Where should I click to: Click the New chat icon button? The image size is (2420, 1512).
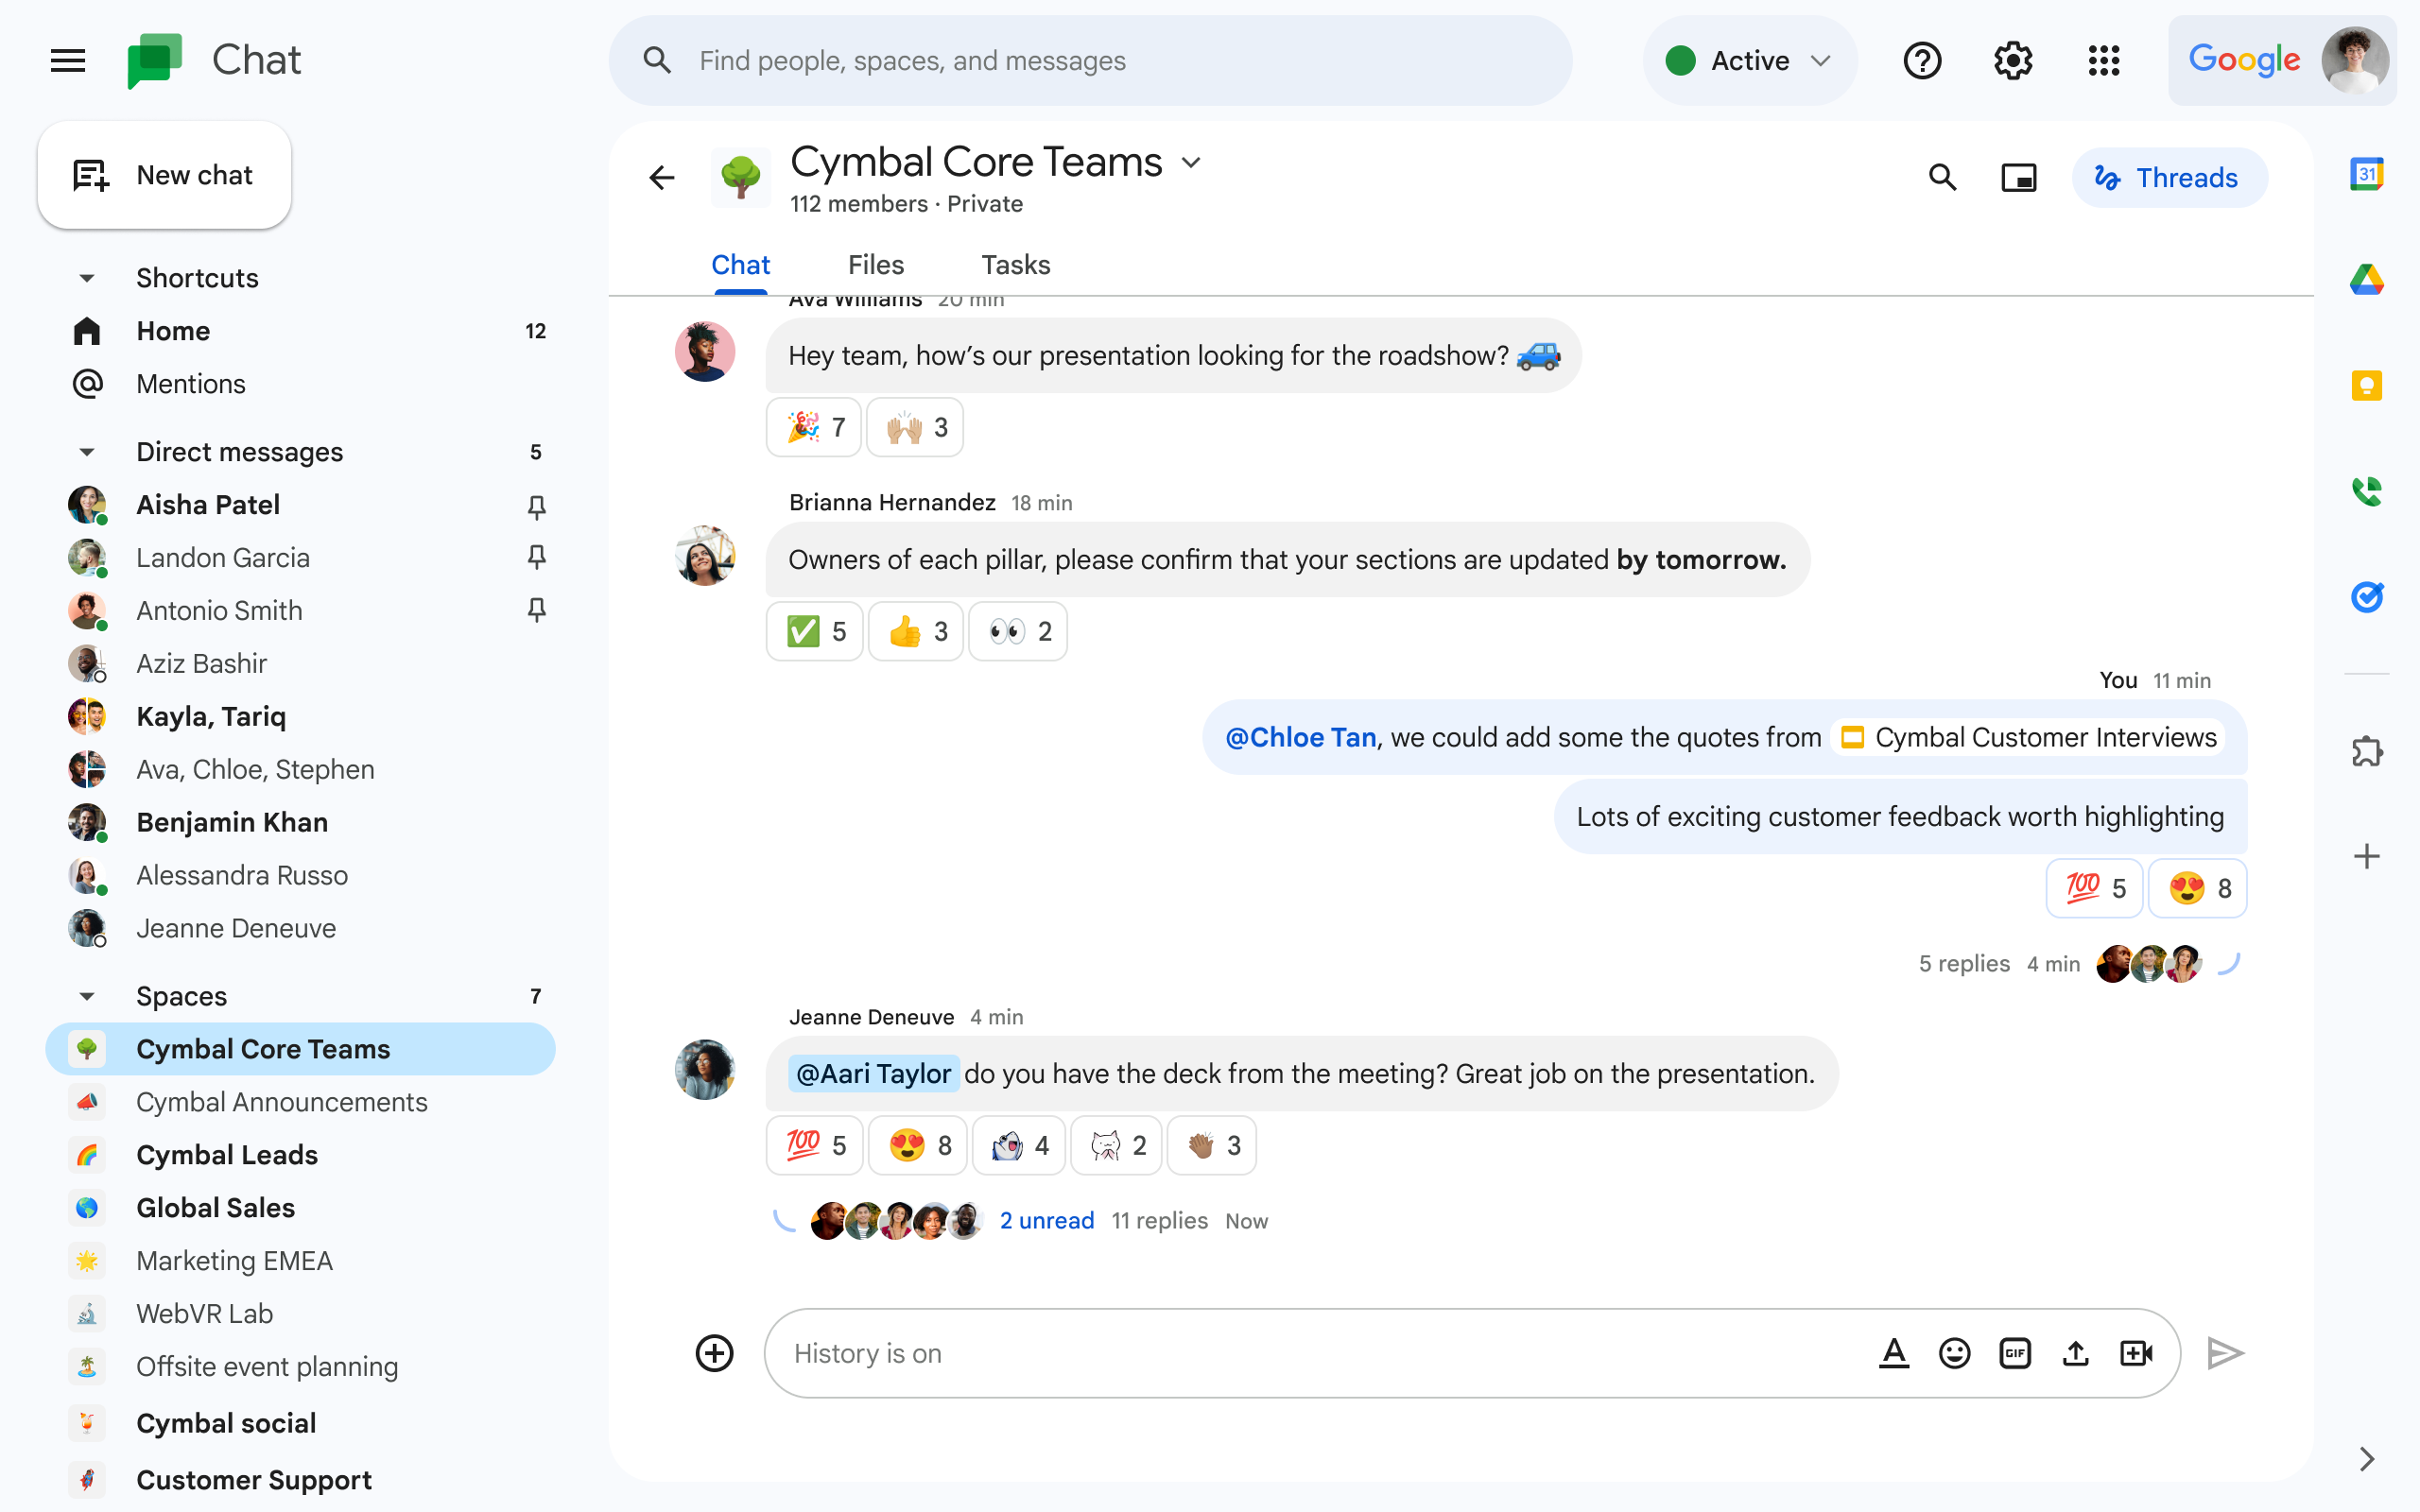pos(89,176)
